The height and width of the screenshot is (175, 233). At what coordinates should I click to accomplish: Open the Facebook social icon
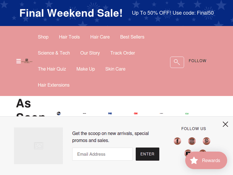click(x=177, y=141)
